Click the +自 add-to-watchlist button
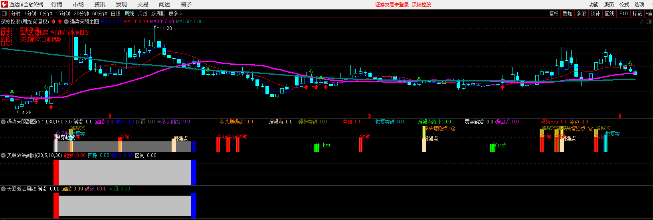This screenshot has width=653, height=220. [x=649, y=14]
